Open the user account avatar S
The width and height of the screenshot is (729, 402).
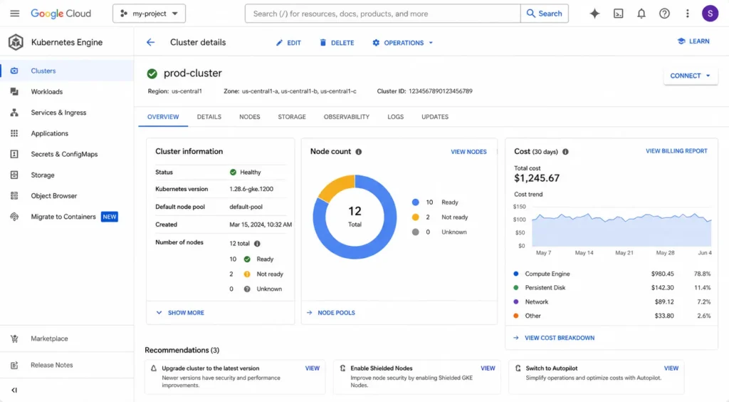point(710,14)
